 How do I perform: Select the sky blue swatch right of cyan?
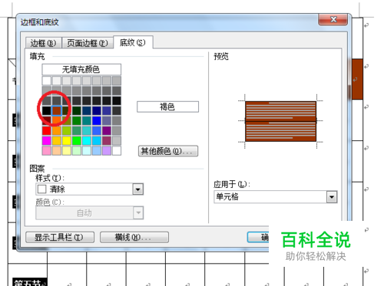pyautogui.click(x=97, y=140)
